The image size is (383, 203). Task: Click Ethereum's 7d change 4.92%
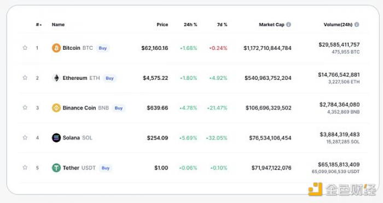tap(218, 78)
